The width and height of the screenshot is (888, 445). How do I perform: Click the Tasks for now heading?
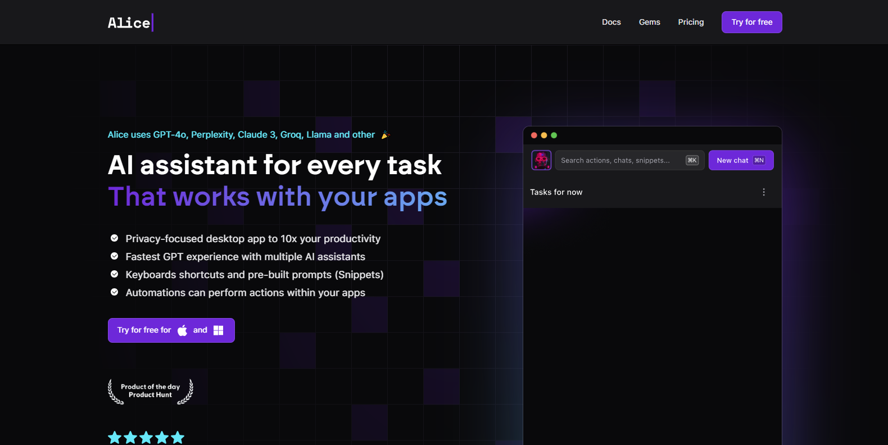click(556, 192)
